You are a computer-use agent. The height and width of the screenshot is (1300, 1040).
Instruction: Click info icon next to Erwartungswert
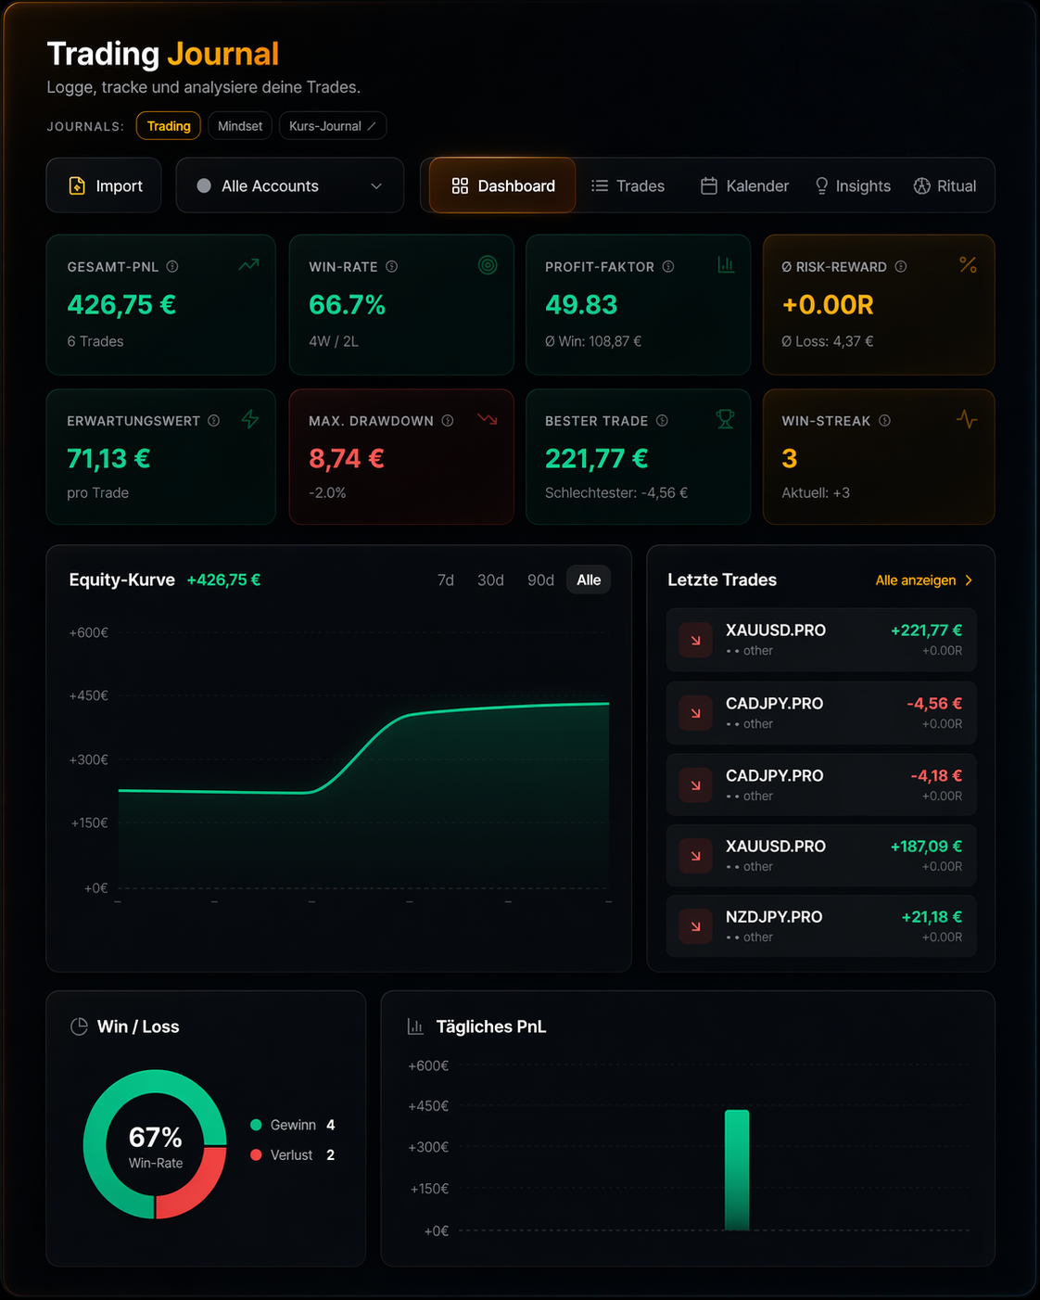point(214,420)
